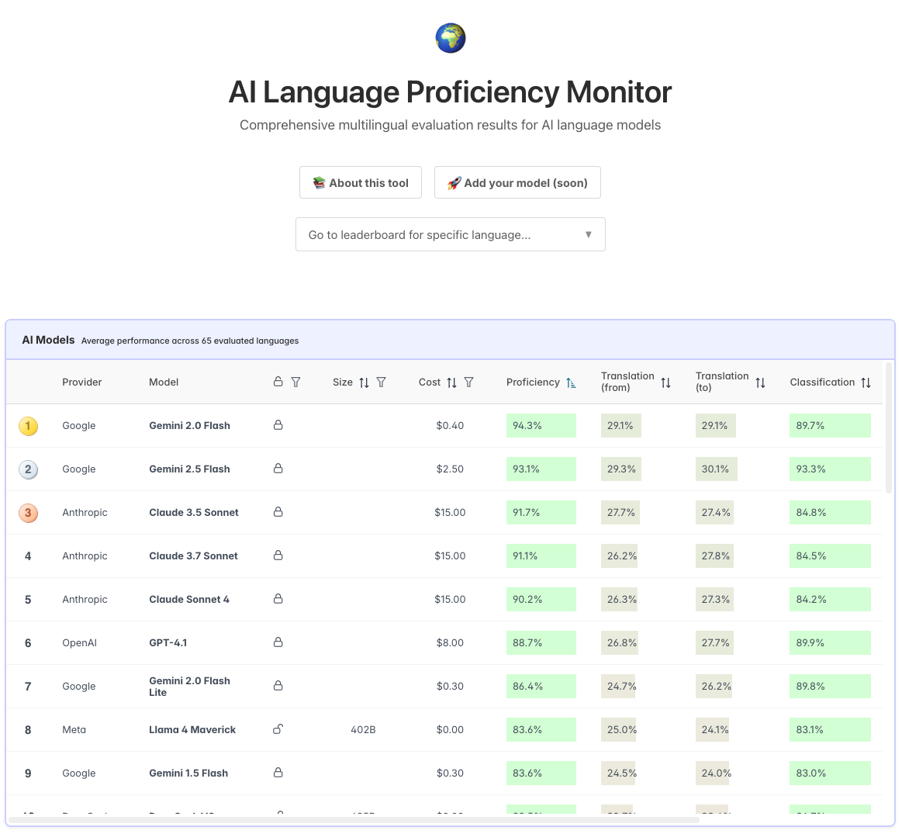This screenshot has height=834, width=902.
Task: Sort by Classification column
Action: (866, 382)
